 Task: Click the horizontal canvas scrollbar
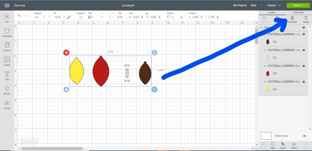52,149
